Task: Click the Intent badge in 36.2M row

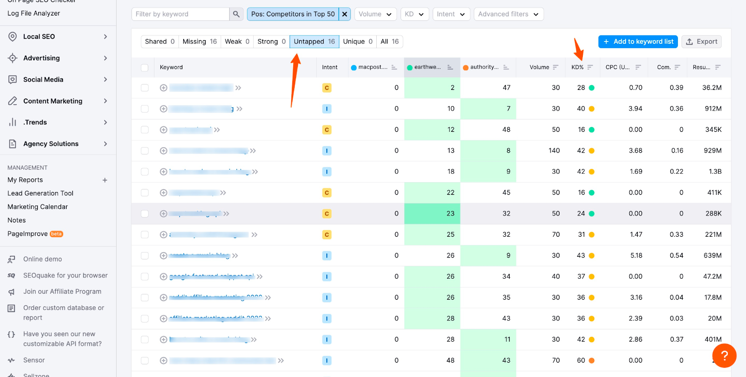Action: [x=327, y=88]
